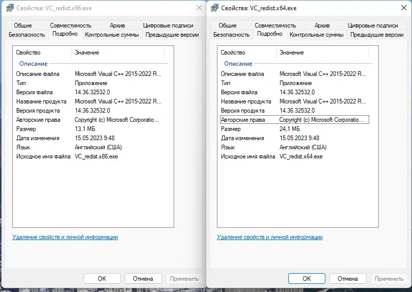Click Отмена in the x64 properties window
This screenshot has height=292, width=412.
348,279
